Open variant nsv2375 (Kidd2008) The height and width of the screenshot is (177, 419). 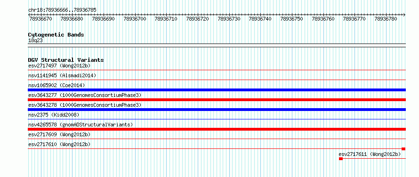point(54,115)
